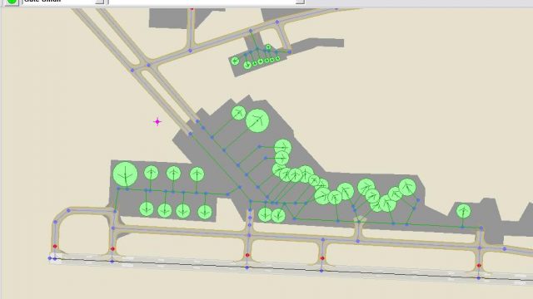Select the red hold short node on the westernmost runway exit
Screen dimensions: 533x299
coord(55,247)
